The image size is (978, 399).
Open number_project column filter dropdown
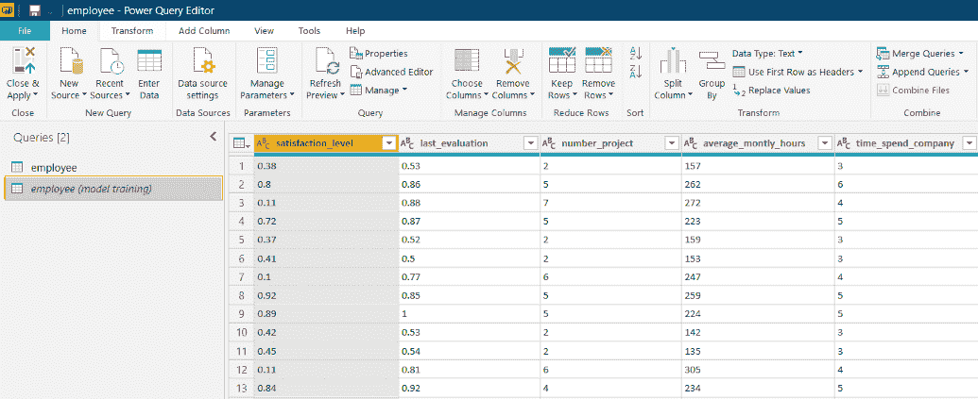[671, 143]
